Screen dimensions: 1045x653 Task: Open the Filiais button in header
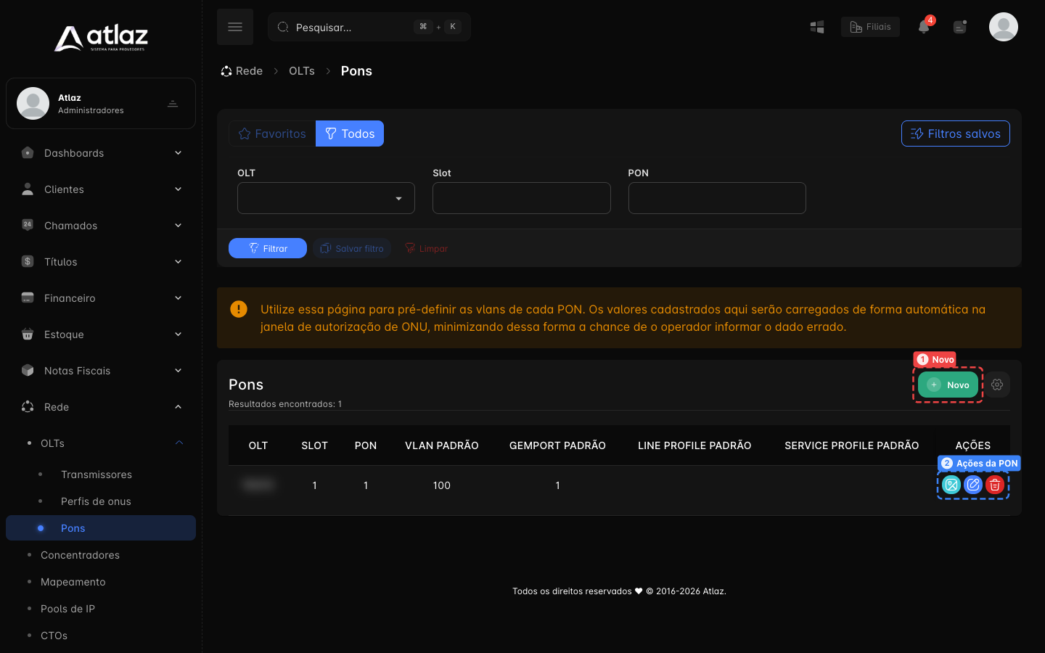click(870, 27)
